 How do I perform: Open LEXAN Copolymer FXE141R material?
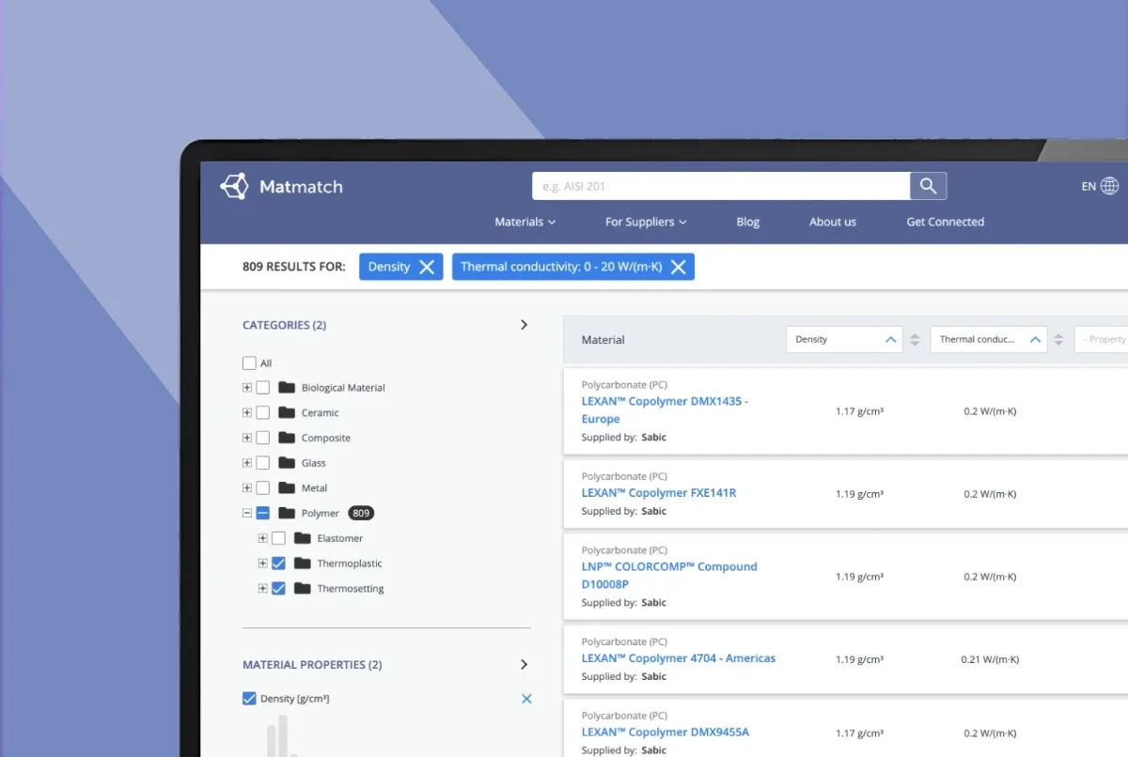pyautogui.click(x=659, y=492)
